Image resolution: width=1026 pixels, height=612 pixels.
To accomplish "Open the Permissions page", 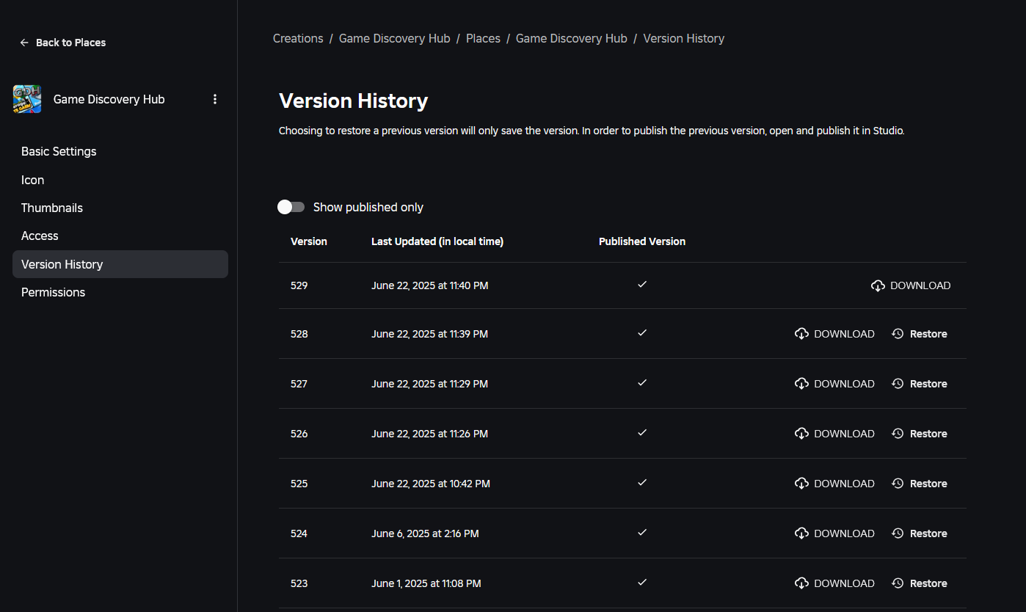I will [120, 292].
